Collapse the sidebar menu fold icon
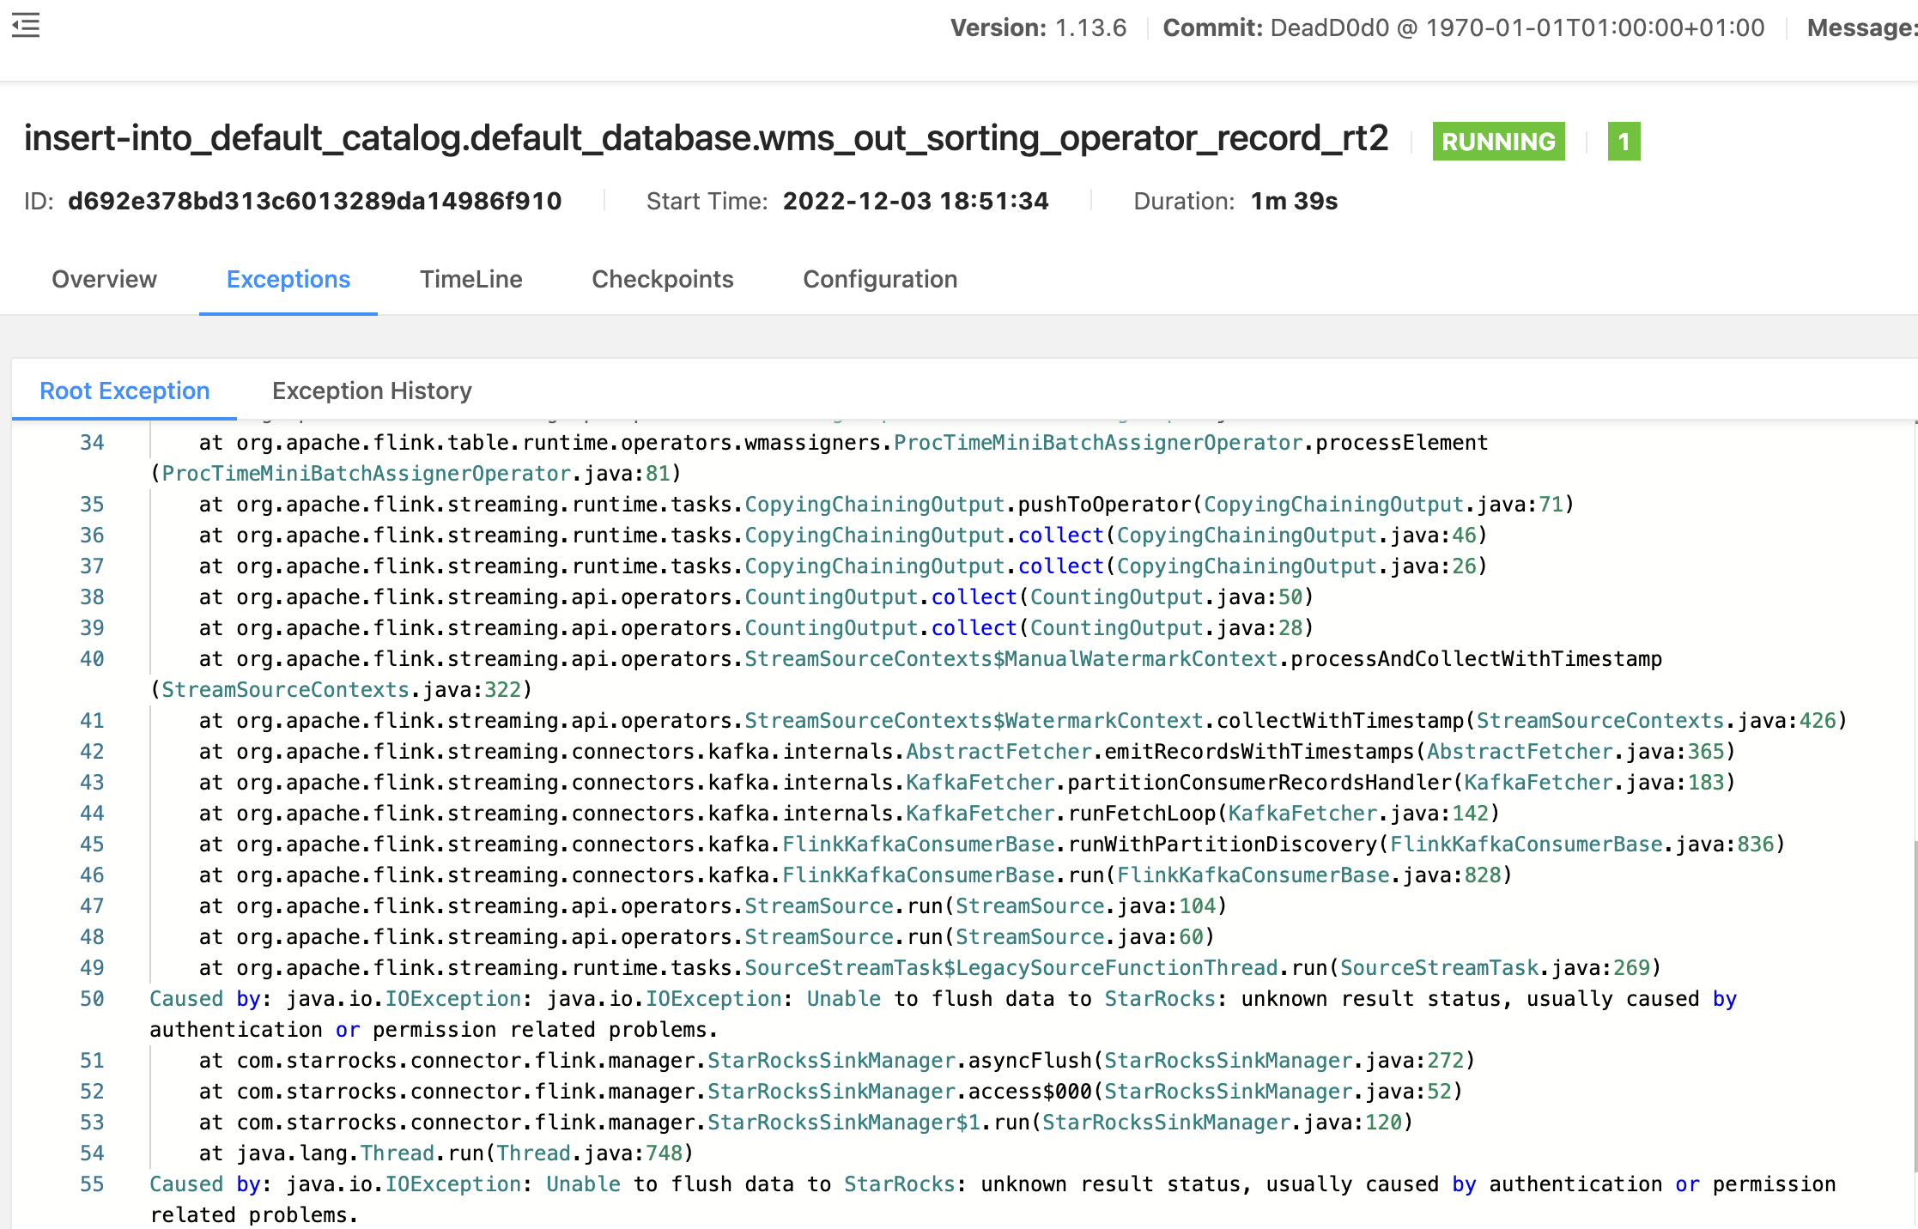Viewport: 1918px width, 1229px height. click(26, 26)
